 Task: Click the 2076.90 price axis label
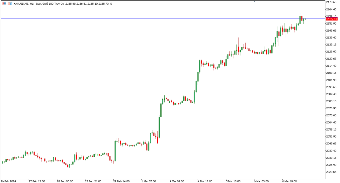tap(331, 108)
